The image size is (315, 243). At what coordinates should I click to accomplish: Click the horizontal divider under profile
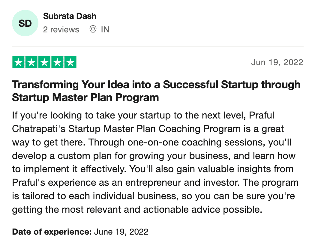[158, 46]
